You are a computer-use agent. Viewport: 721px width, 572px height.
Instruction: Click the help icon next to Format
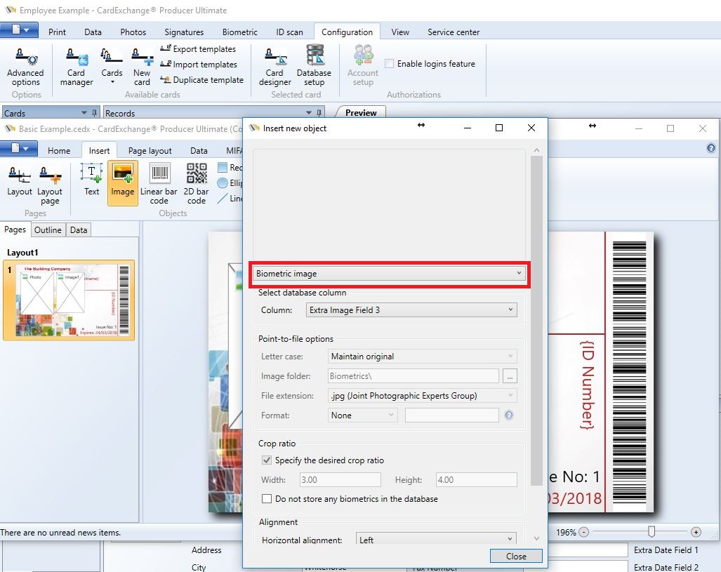click(x=509, y=415)
